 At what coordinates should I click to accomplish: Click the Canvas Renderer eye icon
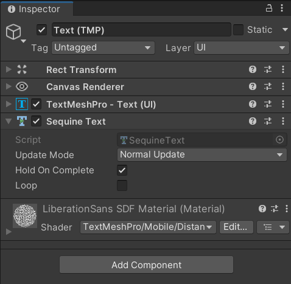(22, 86)
